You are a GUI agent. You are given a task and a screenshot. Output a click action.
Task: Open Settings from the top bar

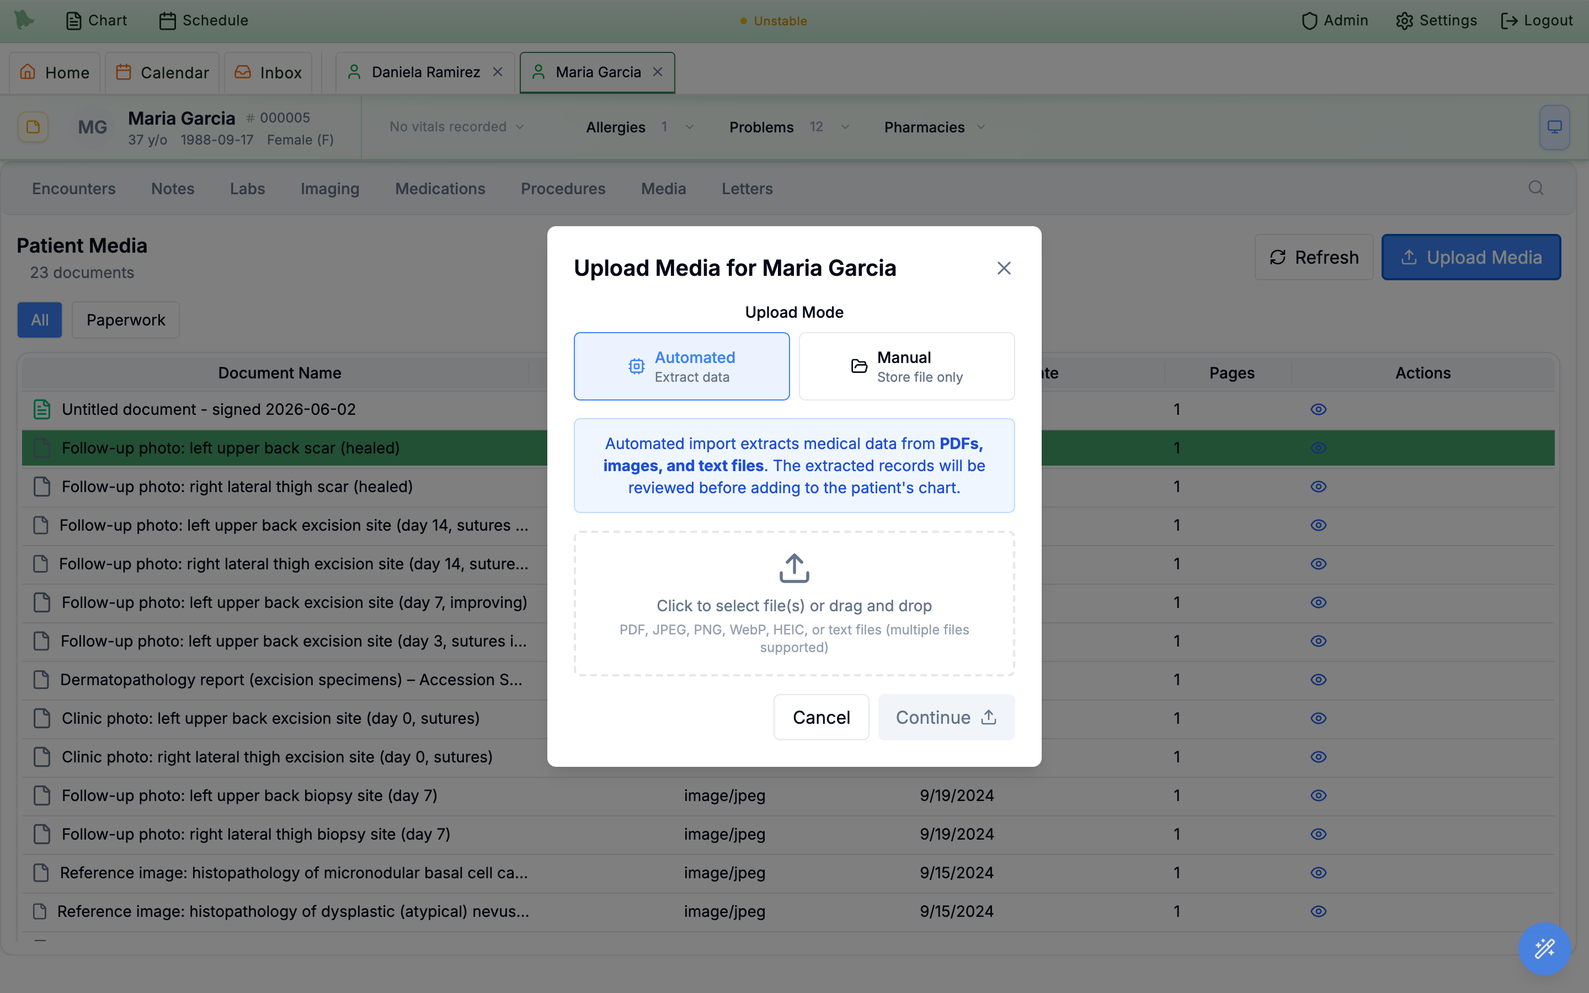1437,20
